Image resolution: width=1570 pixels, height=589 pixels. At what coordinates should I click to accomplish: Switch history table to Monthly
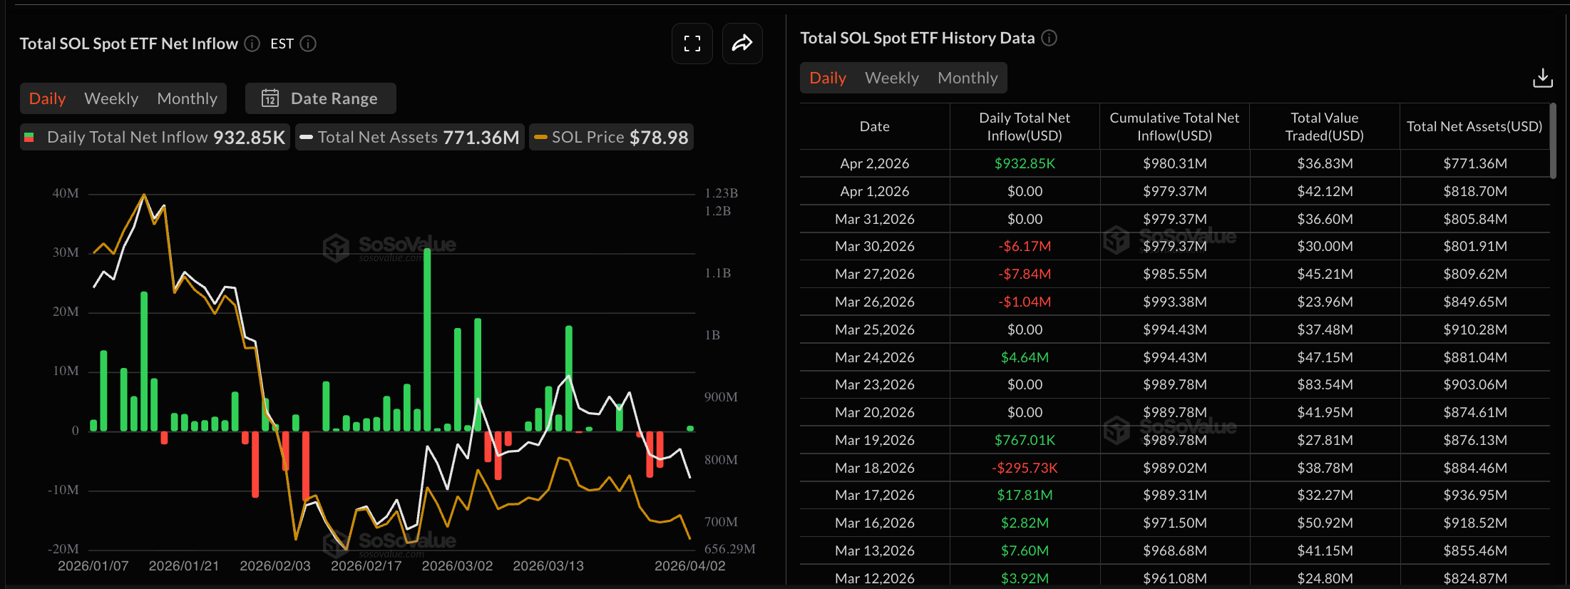pyautogui.click(x=967, y=78)
